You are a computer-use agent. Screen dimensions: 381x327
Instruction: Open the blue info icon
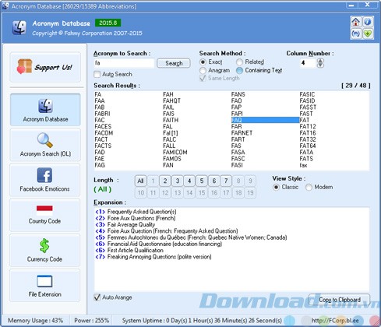coord(368,22)
